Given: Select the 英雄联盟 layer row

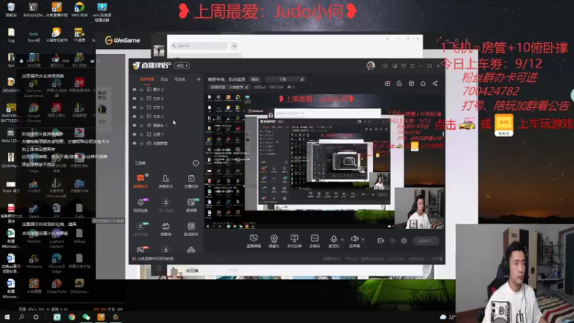Looking at the screenshot, I should coord(166,143).
